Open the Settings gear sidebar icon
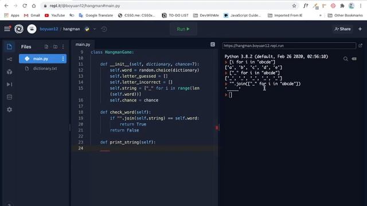 coord(9,109)
